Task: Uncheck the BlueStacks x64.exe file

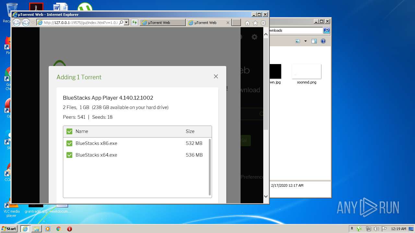Action: [69, 155]
